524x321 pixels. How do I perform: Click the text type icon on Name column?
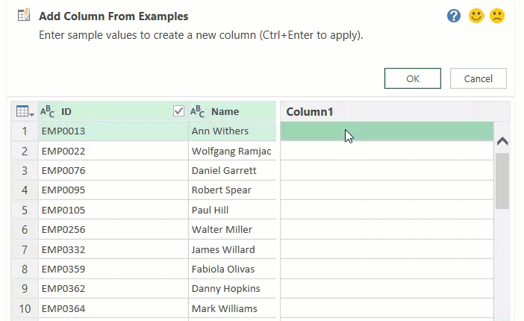[x=198, y=111]
